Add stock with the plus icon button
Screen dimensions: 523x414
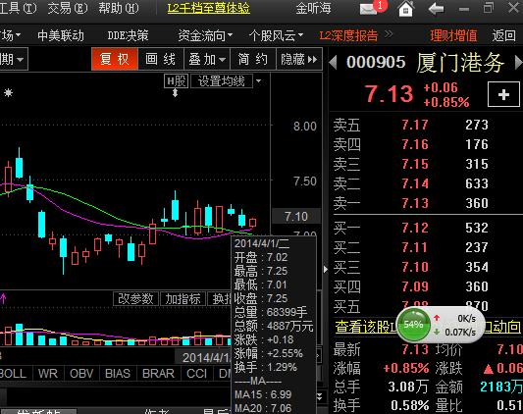pos(503,94)
